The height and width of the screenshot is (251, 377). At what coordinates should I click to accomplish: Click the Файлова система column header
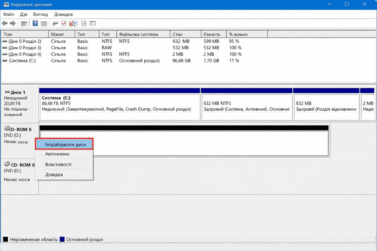[x=138, y=34]
